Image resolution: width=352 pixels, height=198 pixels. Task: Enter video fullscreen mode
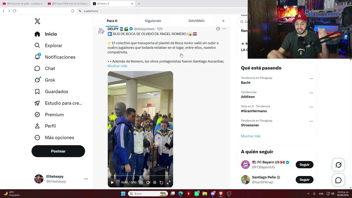169,182
